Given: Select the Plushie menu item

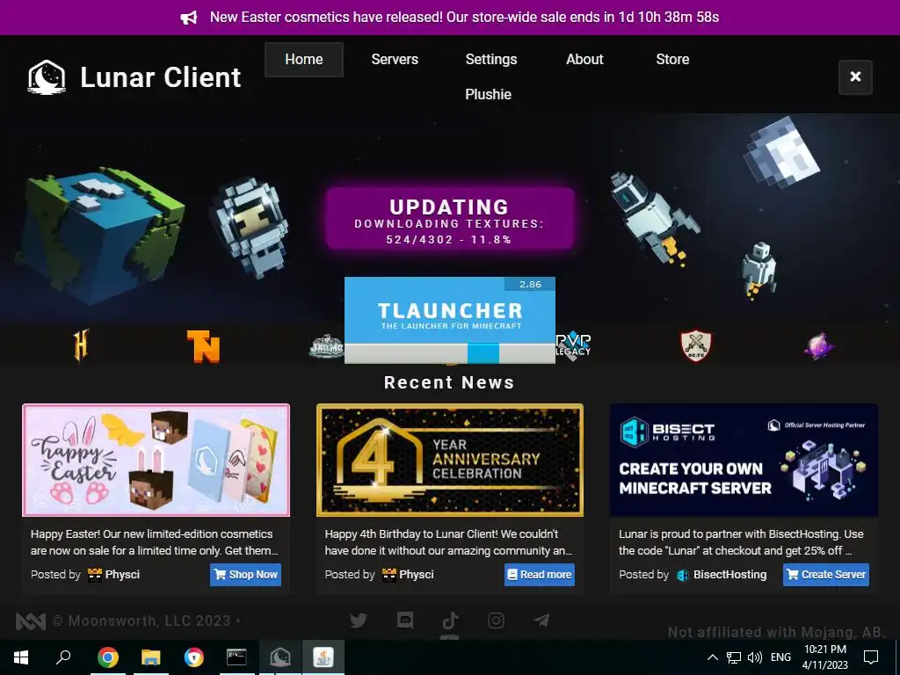Looking at the screenshot, I should [488, 94].
